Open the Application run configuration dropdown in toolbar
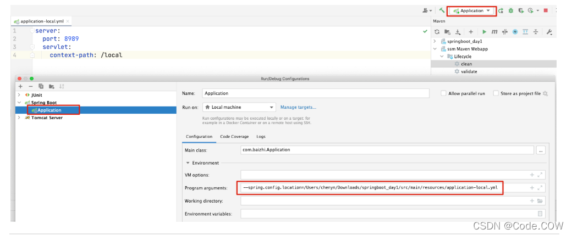The image size is (572, 235). (x=472, y=11)
